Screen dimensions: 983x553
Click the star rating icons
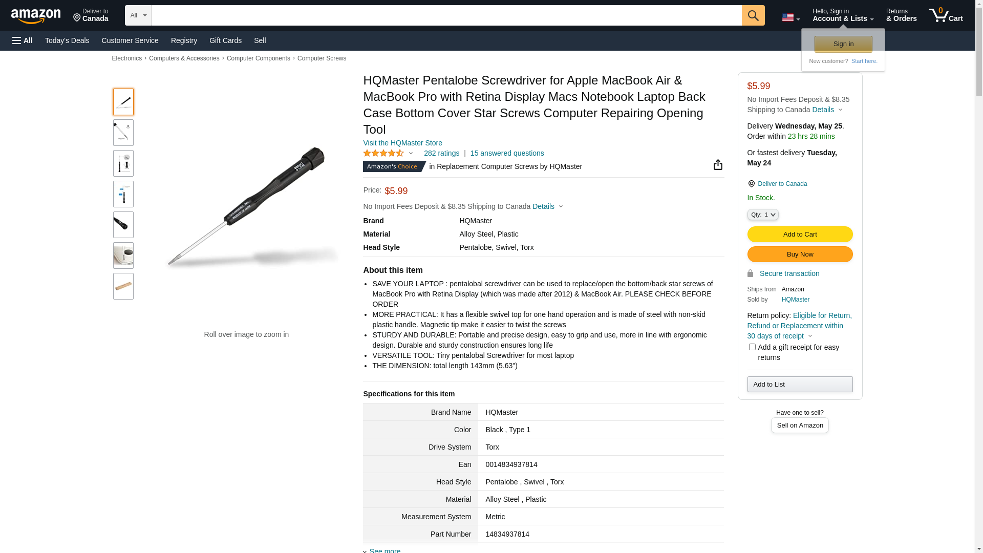coord(383,153)
